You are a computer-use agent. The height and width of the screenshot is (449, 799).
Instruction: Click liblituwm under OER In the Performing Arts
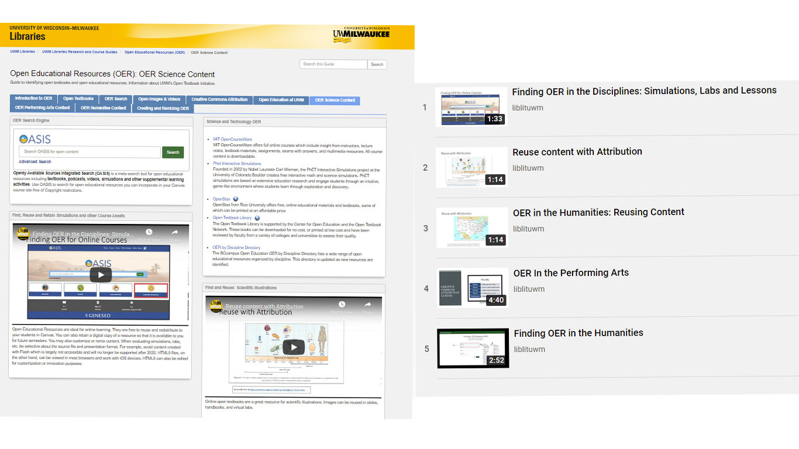tap(529, 289)
